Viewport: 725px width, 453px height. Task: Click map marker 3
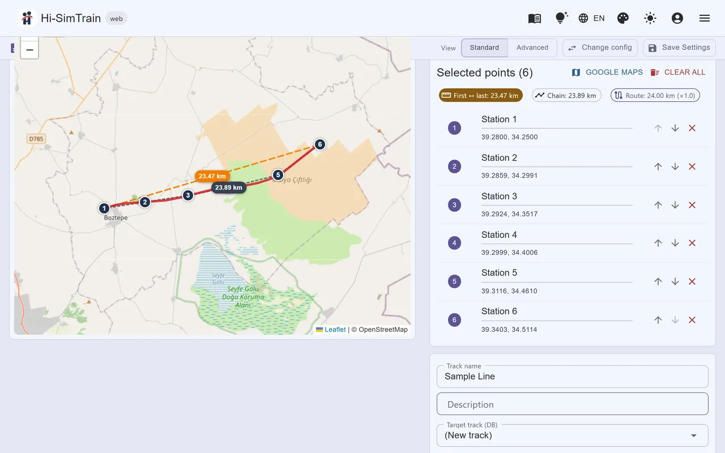188,195
